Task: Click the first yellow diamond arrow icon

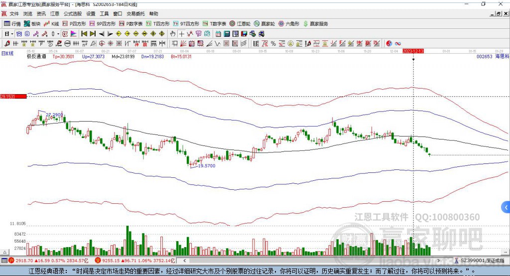Action: click(x=119, y=34)
